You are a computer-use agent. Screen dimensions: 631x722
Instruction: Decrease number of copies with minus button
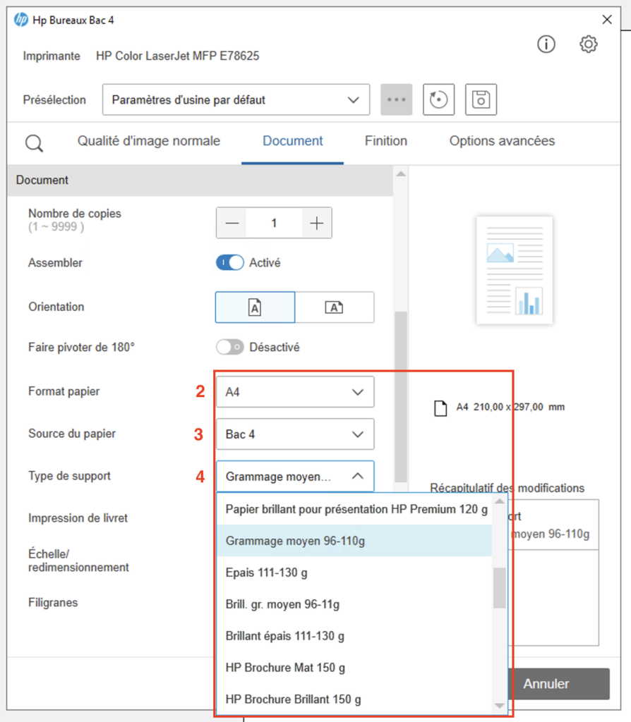point(232,224)
